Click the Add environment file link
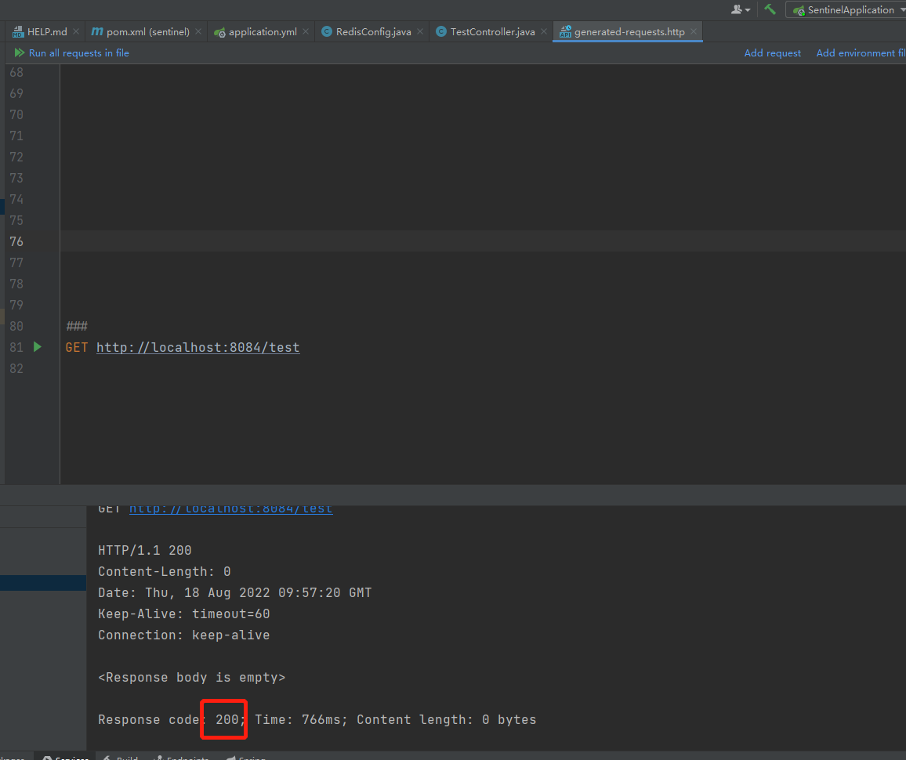906x760 pixels. point(861,53)
